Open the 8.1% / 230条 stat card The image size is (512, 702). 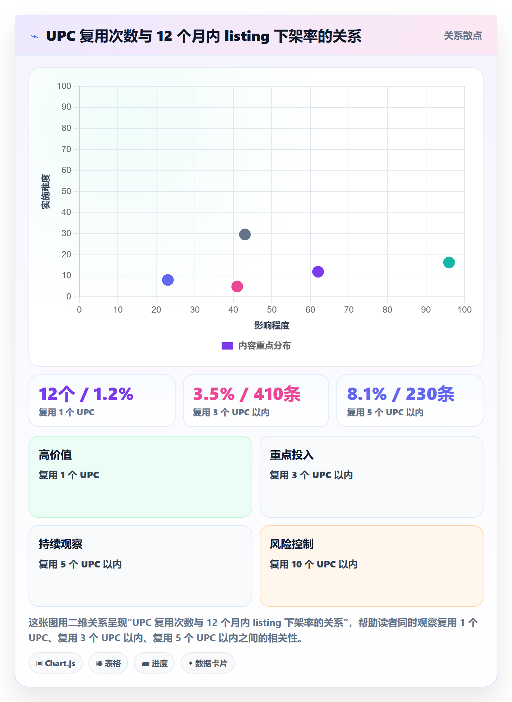click(410, 401)
